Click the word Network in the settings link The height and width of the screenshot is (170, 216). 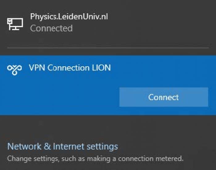(x=24, y=146)
